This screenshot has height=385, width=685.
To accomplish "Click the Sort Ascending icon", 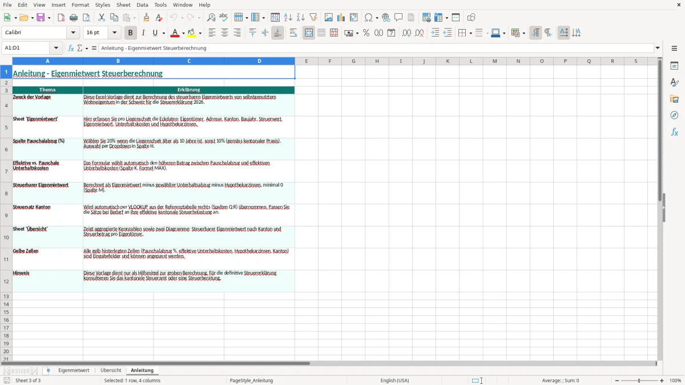I will (x=288, y=18).
